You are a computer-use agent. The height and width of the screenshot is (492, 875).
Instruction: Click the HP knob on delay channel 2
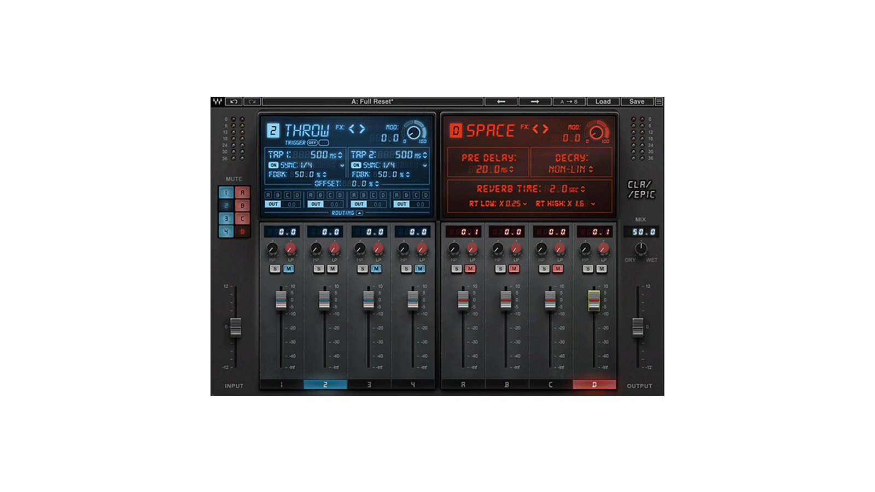tap(316, 249)
